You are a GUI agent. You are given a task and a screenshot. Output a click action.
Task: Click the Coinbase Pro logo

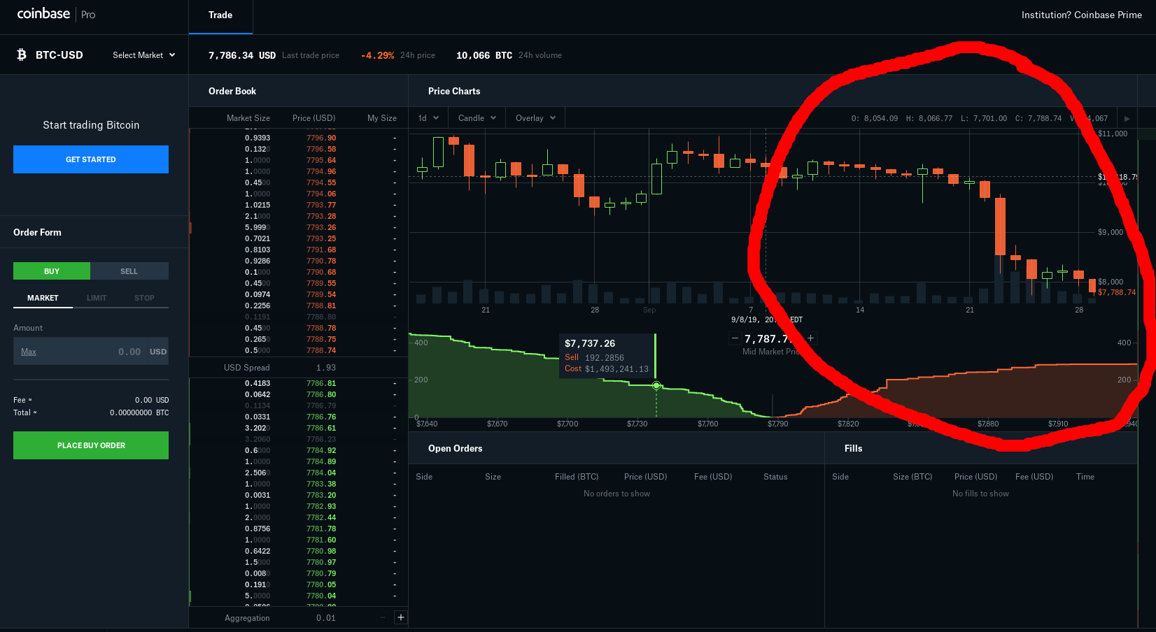tap(56, 14)
